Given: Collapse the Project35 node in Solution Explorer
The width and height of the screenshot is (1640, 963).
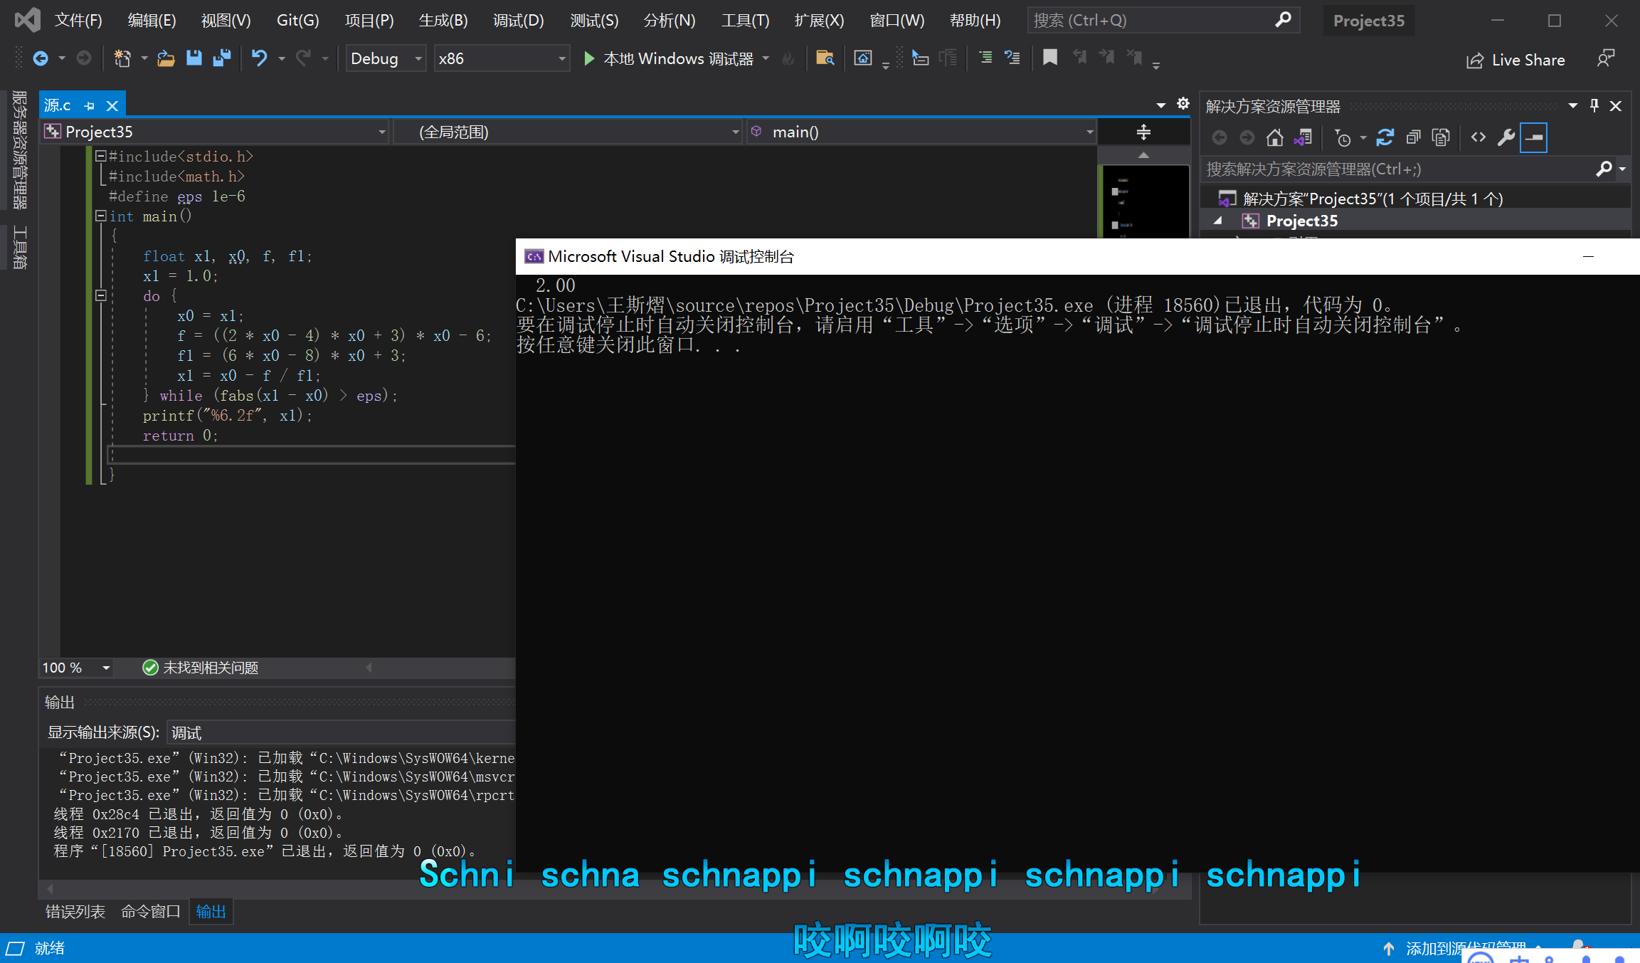Looking at the screenshot, I should pos(1218,221).
